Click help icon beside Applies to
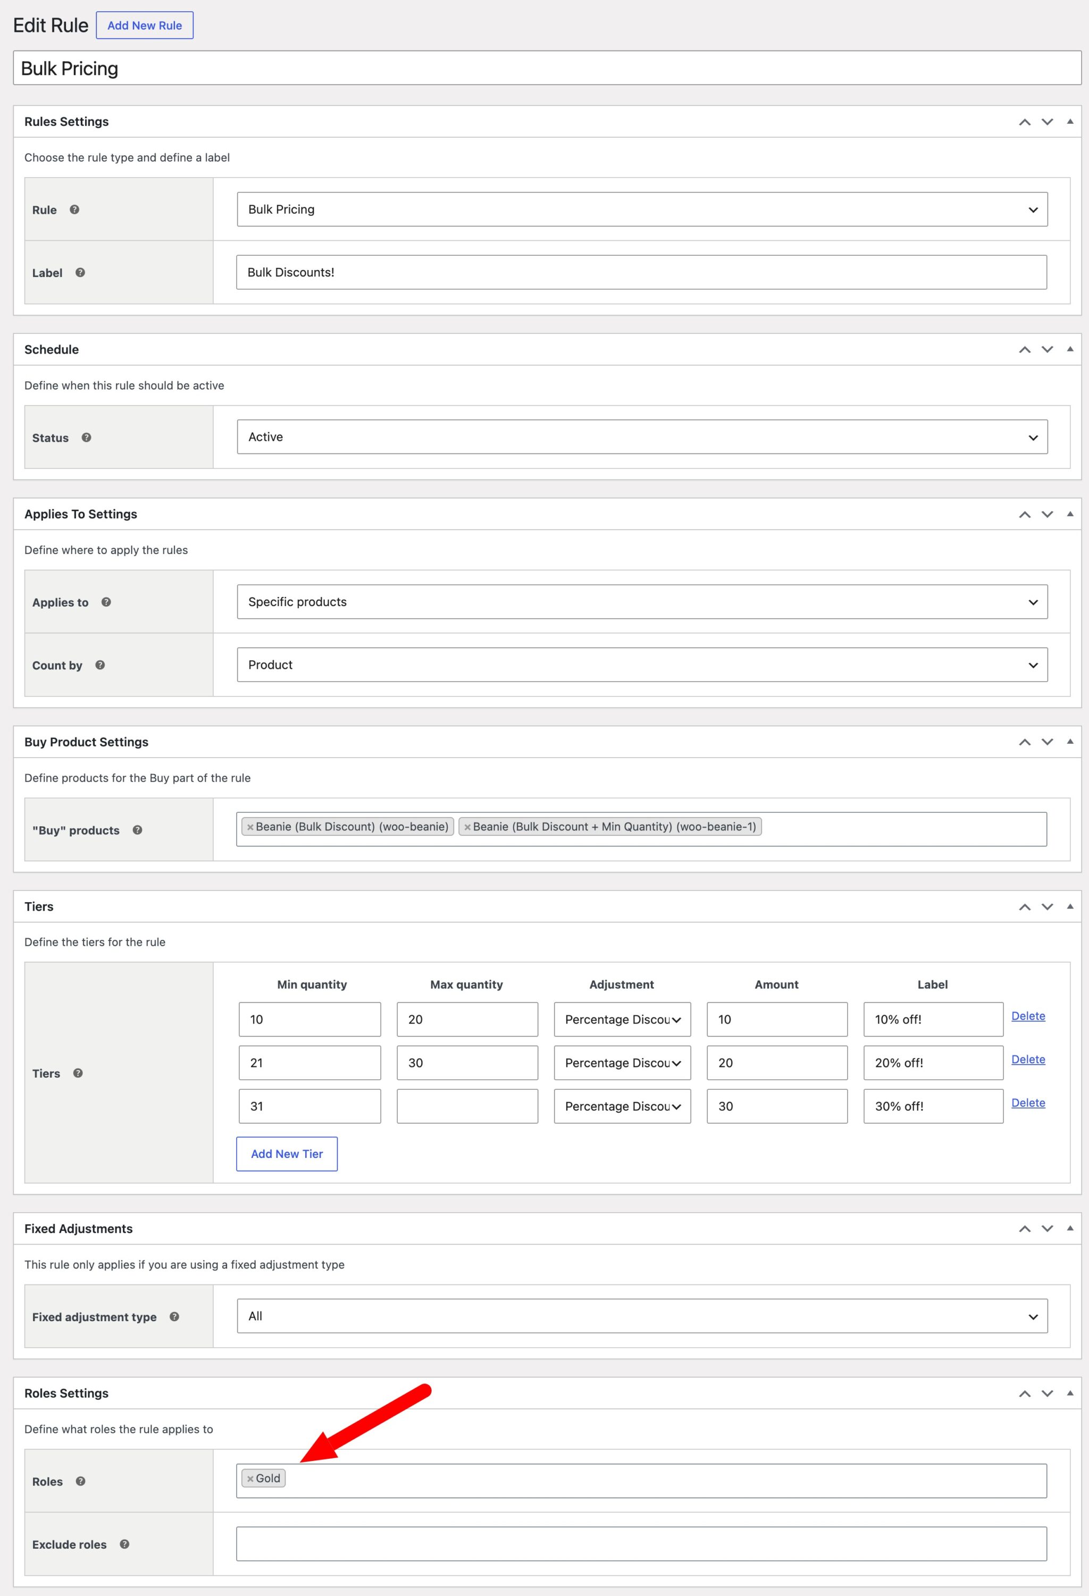Image resolution: width=1089 pixels, height=1596 pixels. pyautogui.click(x=106, y=602)
